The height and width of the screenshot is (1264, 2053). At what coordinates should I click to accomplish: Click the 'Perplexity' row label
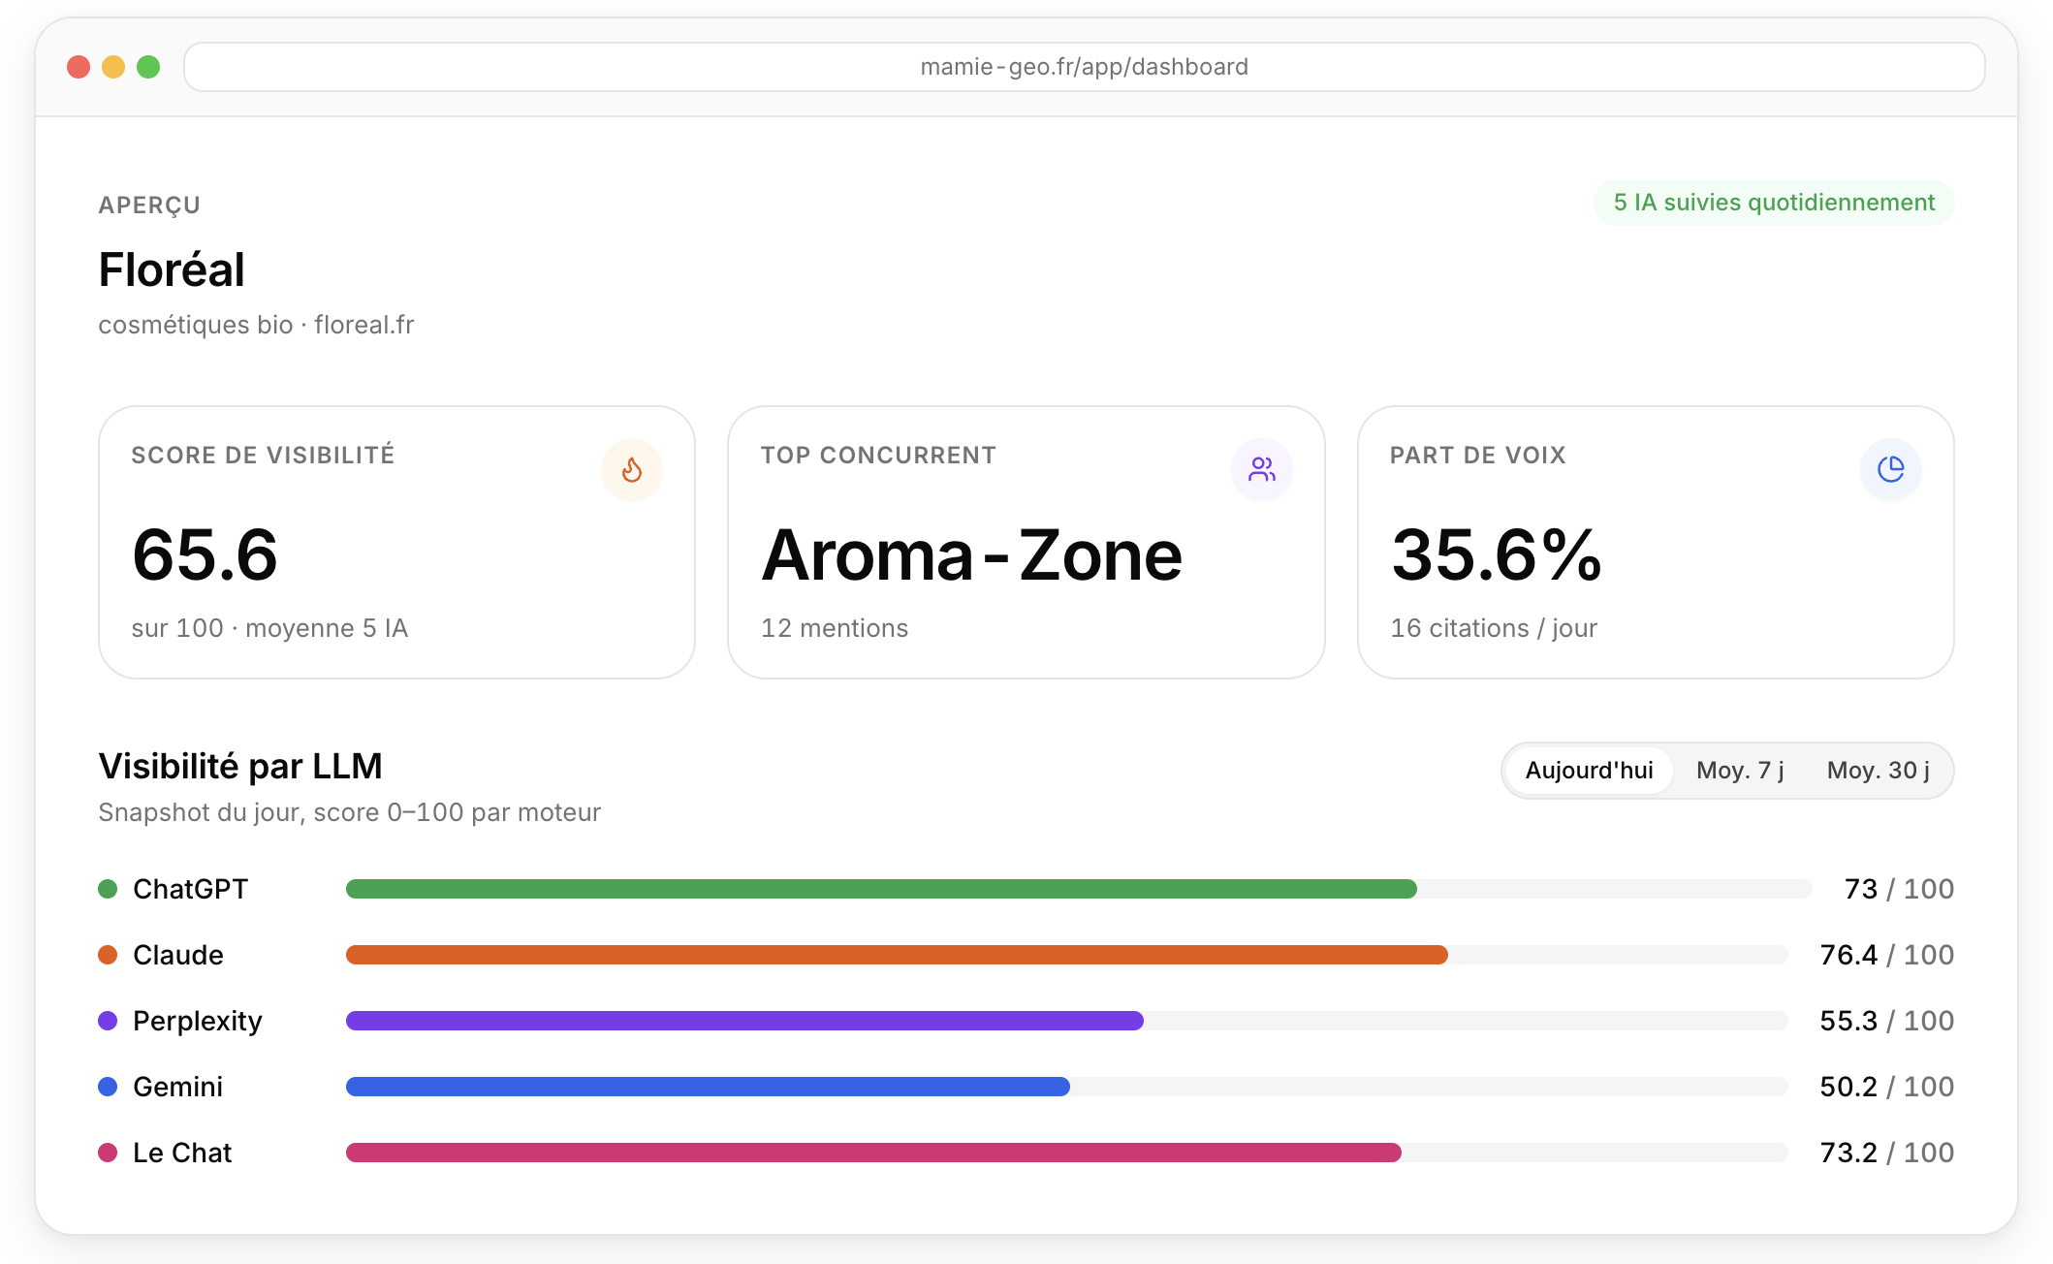[x=198, y=1021]
